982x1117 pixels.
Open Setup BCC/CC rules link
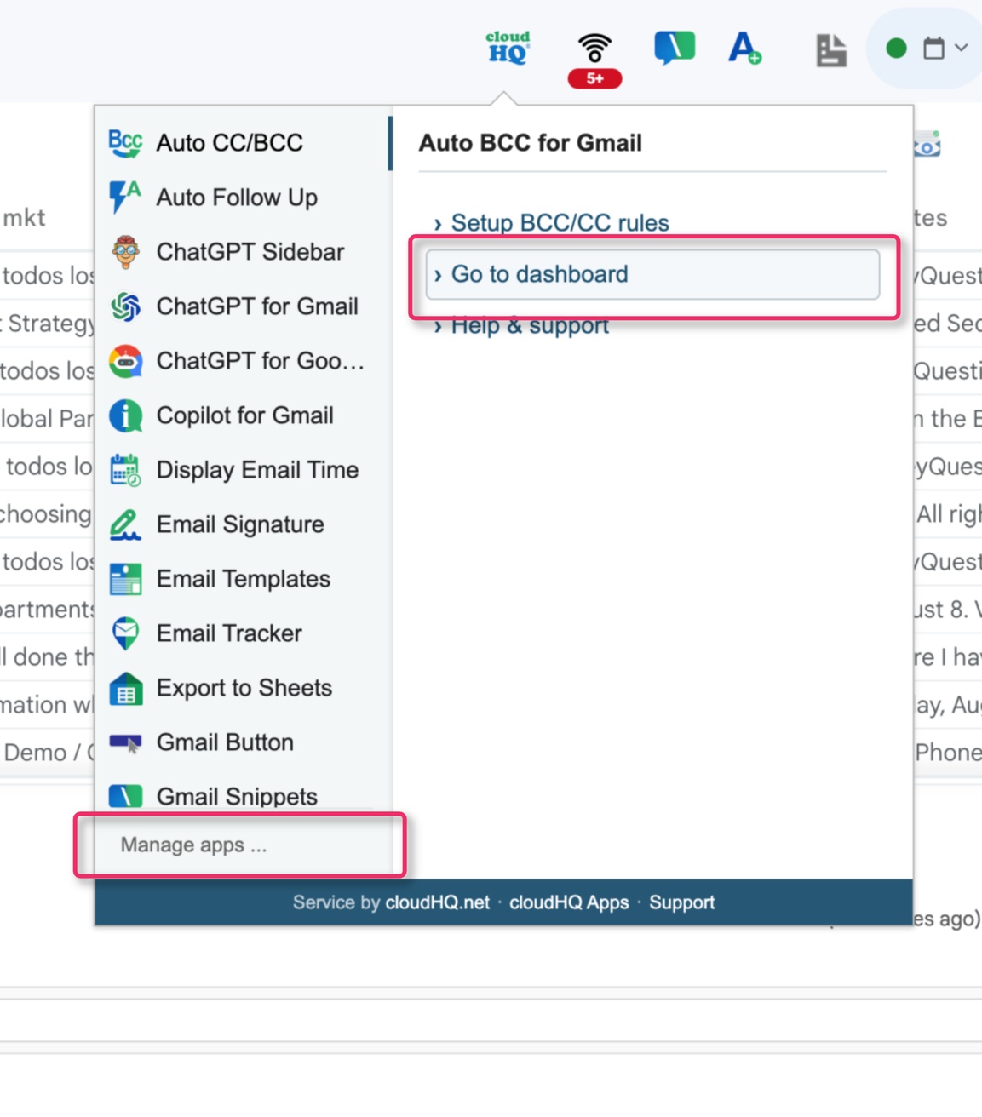coord(560,223)
